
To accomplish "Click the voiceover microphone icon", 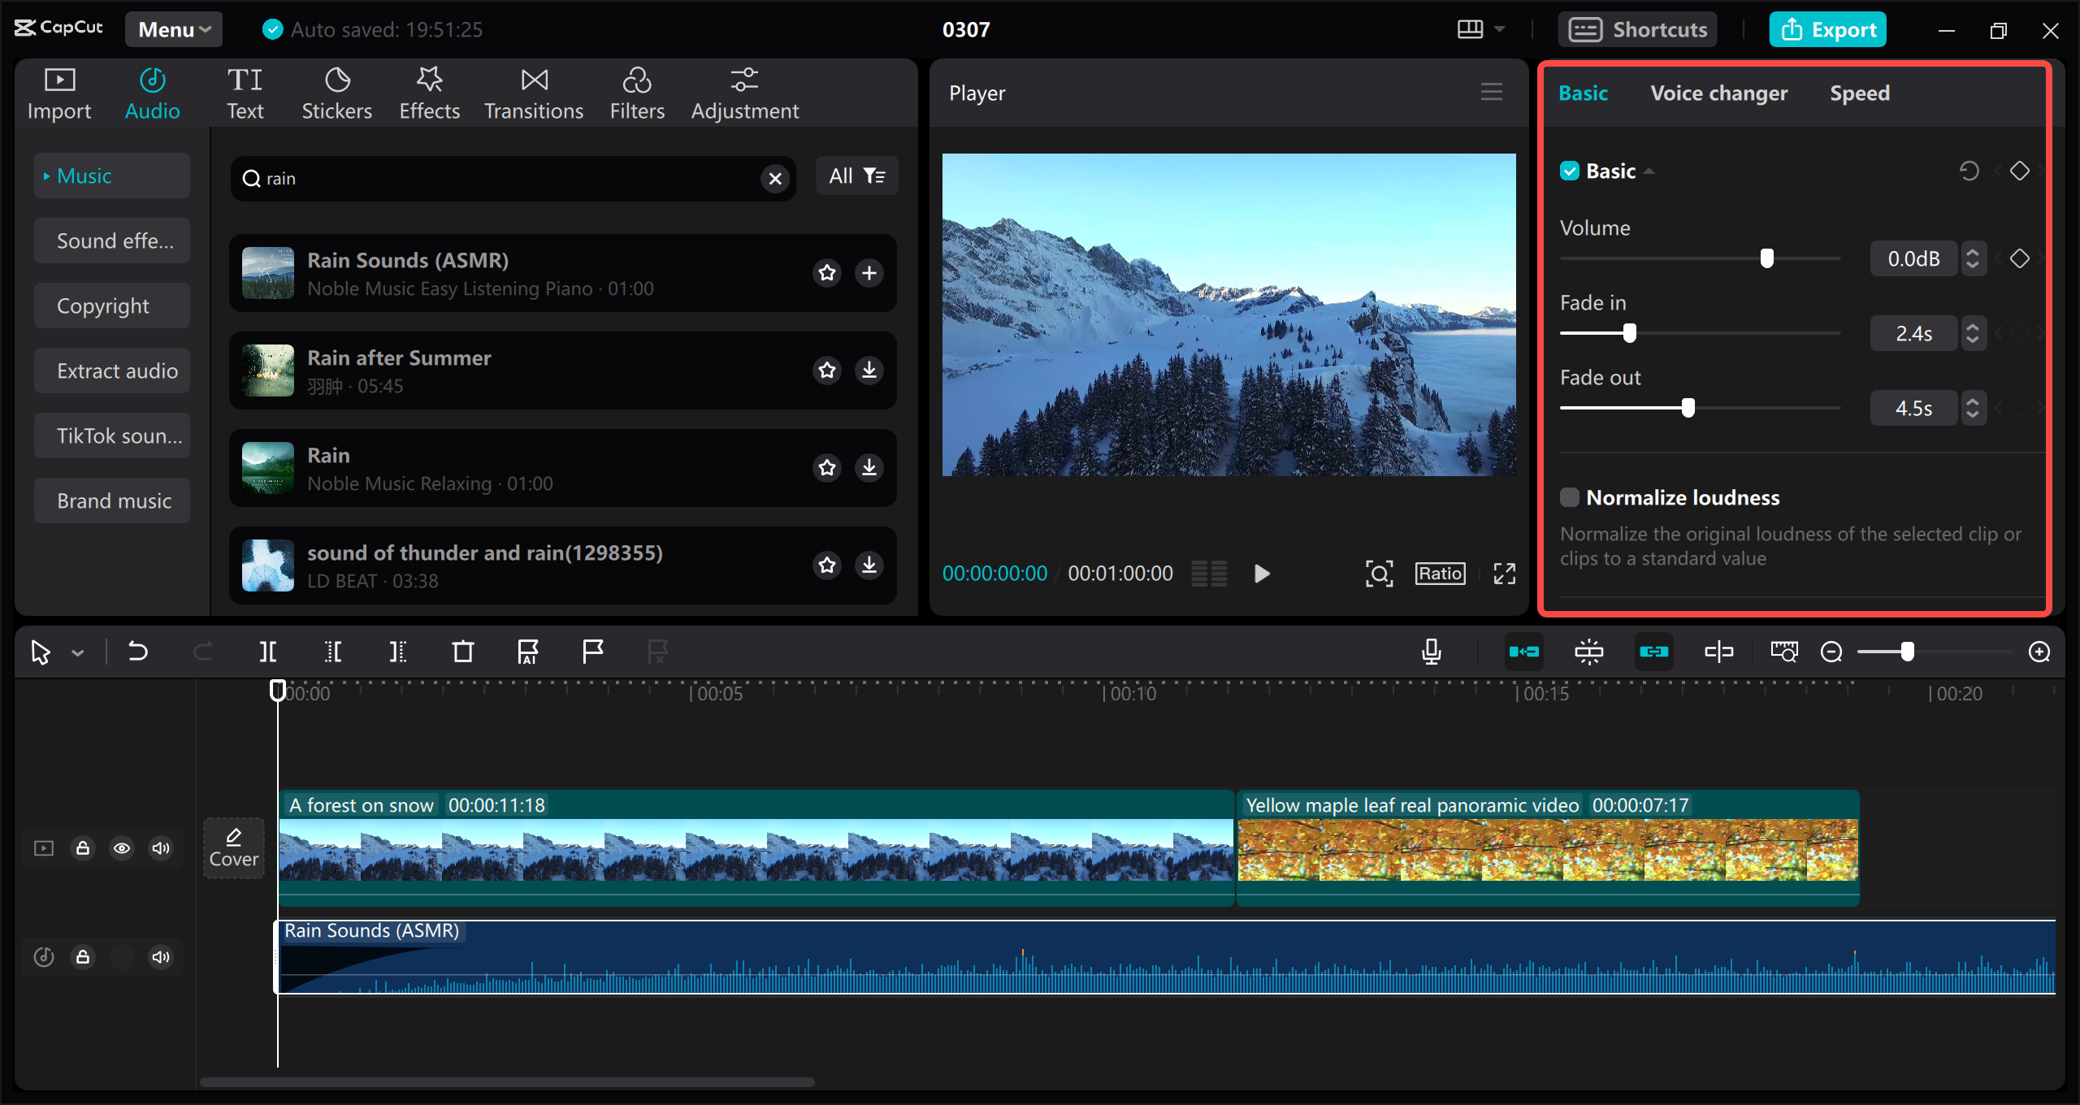I will click(1432, 652).
